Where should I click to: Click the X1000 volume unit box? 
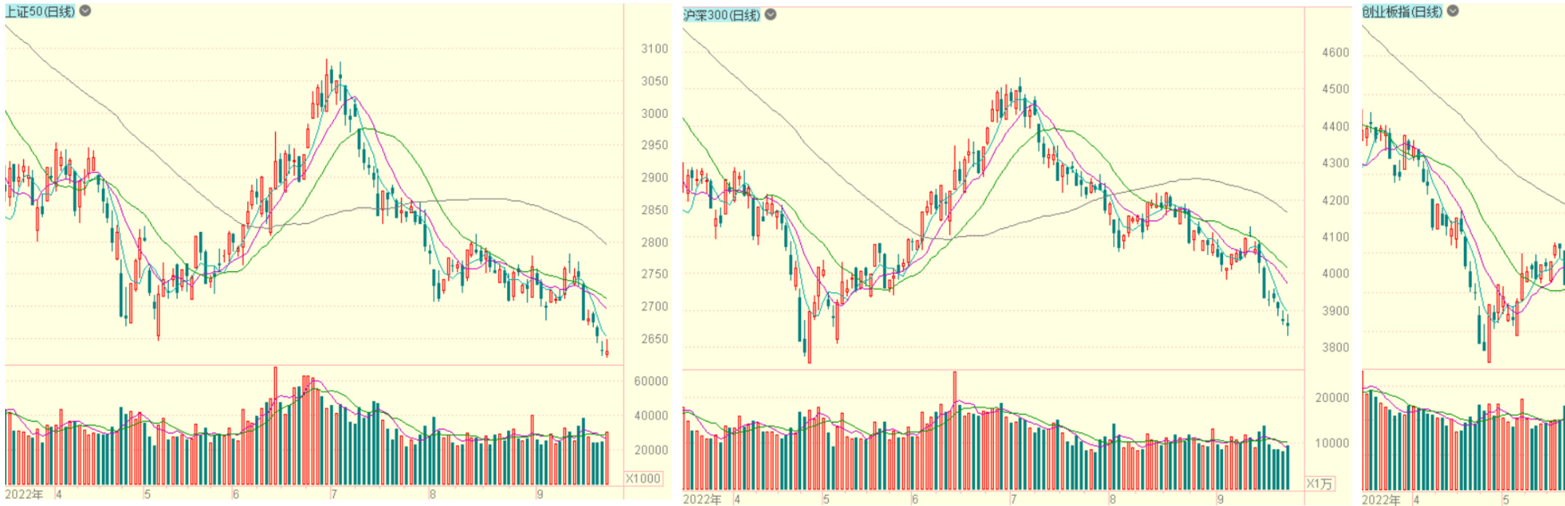[643, 478]
